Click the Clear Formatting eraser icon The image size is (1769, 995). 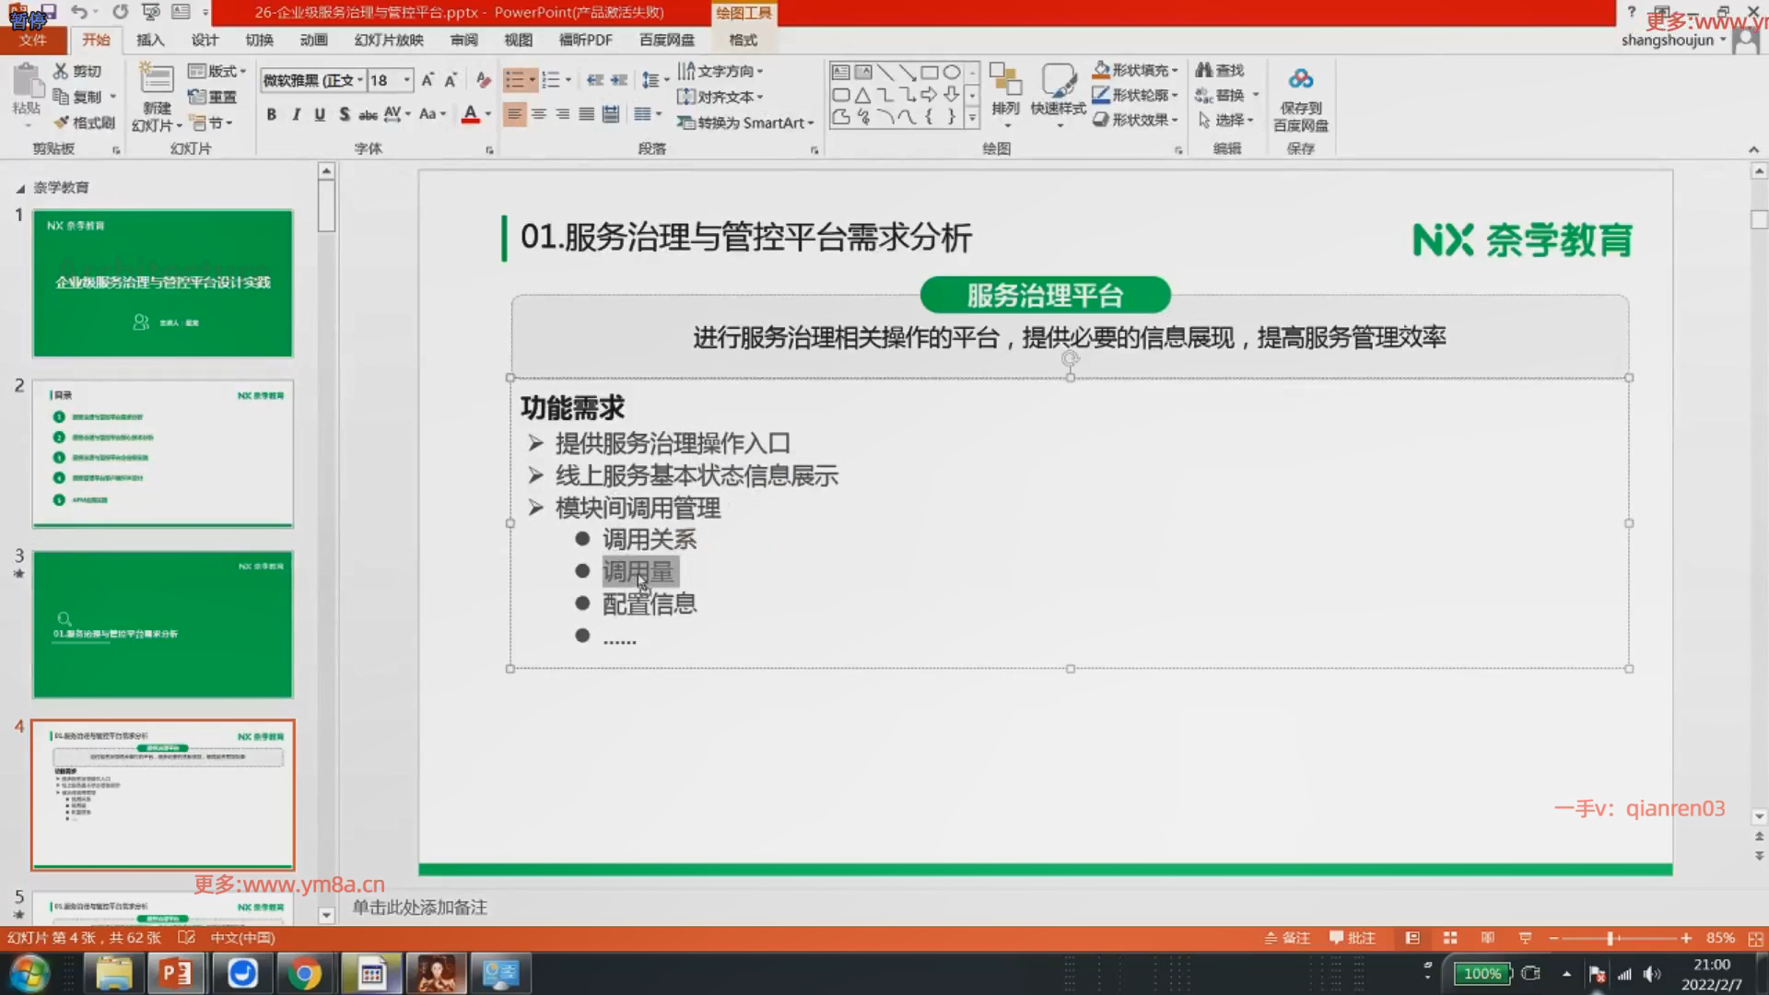(483, 81)
